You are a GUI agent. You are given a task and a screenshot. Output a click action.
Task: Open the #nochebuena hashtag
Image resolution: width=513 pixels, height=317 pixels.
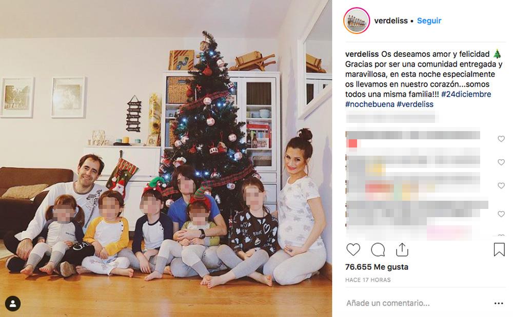[x=370, y=104]
